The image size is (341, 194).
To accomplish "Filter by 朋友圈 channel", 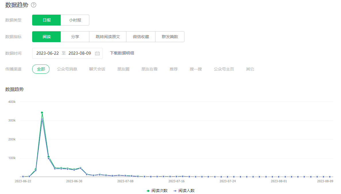I will click(x=123, y=69).
